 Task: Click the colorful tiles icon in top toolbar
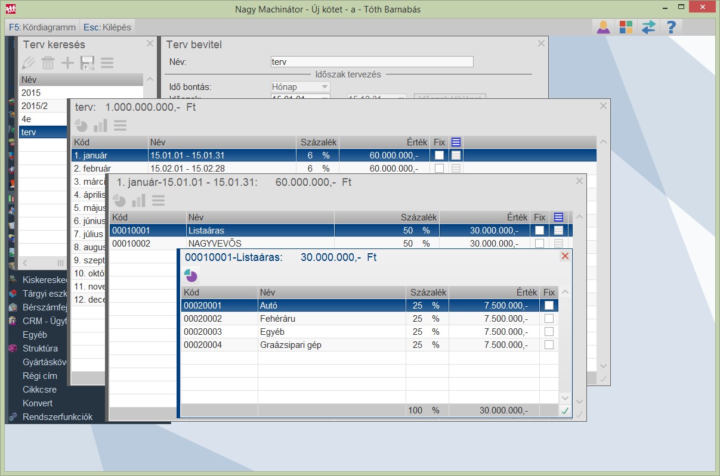(x=626, y=27)
